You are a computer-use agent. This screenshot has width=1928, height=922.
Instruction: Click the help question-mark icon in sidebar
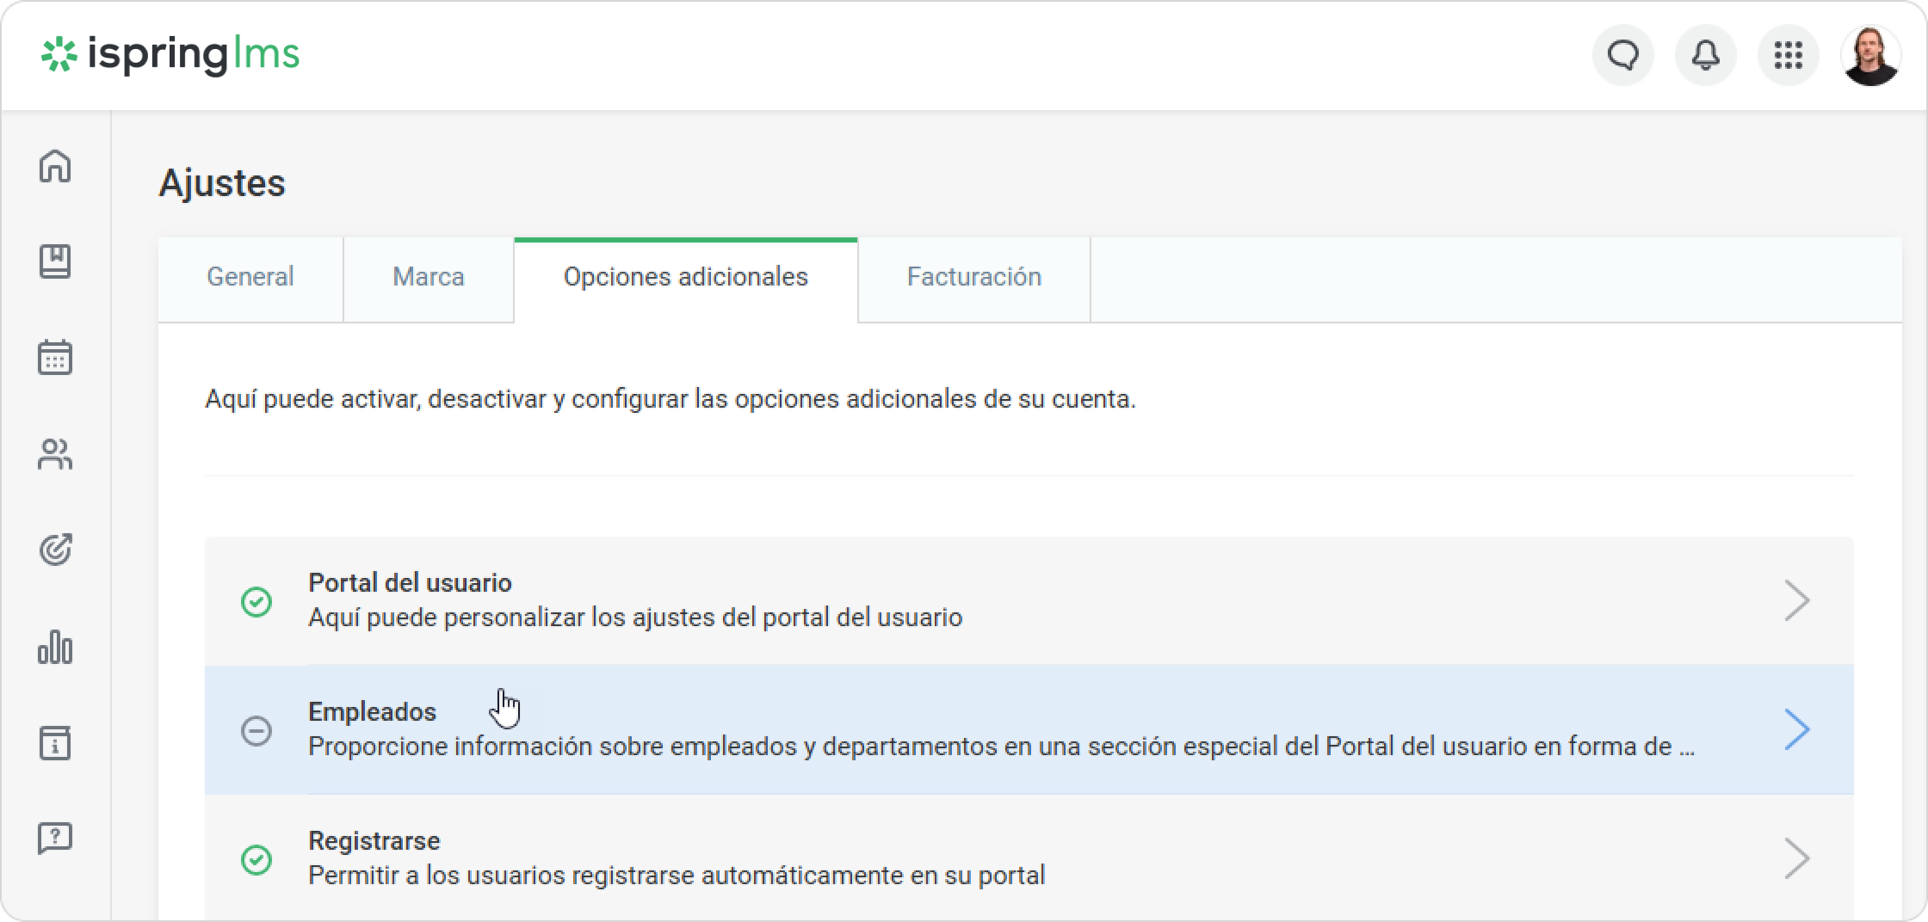click(55, 838)
